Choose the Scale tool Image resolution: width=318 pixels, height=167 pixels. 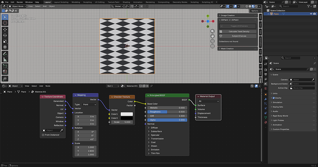tap(5, 41)
